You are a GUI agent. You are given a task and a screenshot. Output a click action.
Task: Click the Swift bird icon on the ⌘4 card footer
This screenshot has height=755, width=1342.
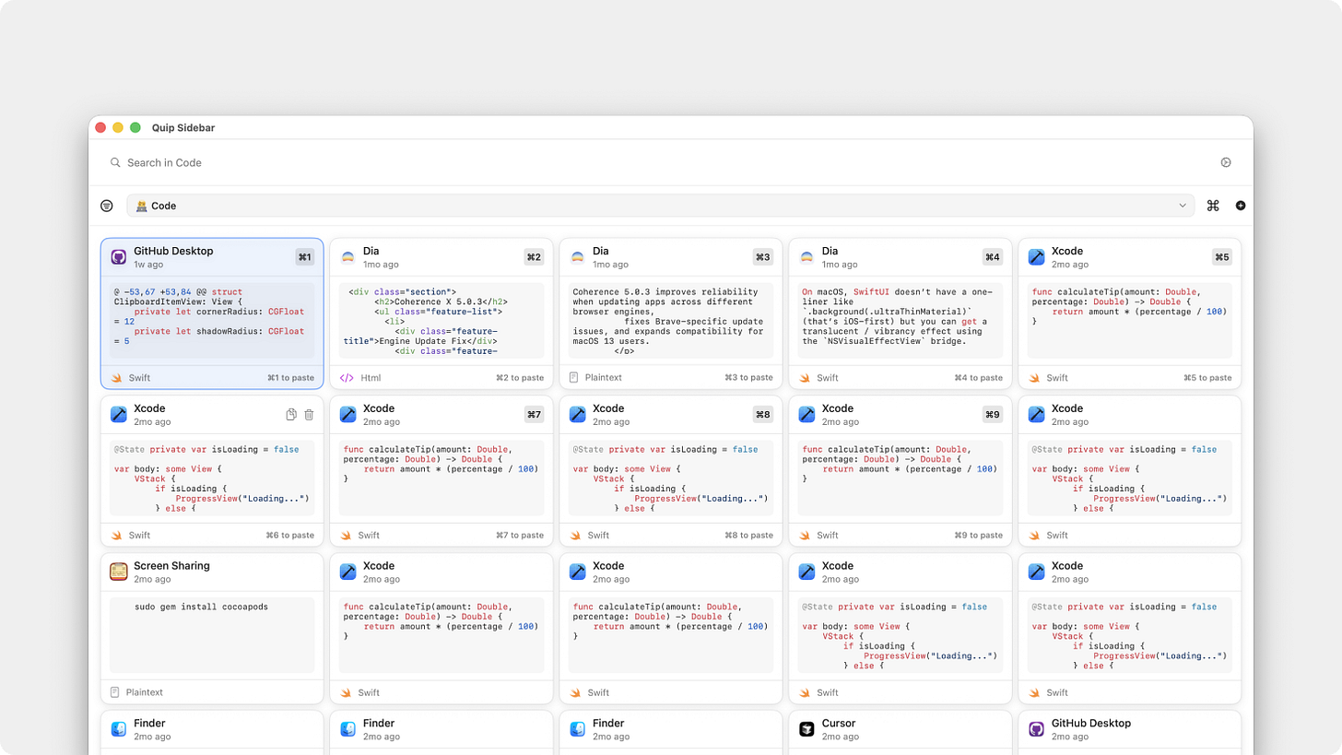click(805, 378)
